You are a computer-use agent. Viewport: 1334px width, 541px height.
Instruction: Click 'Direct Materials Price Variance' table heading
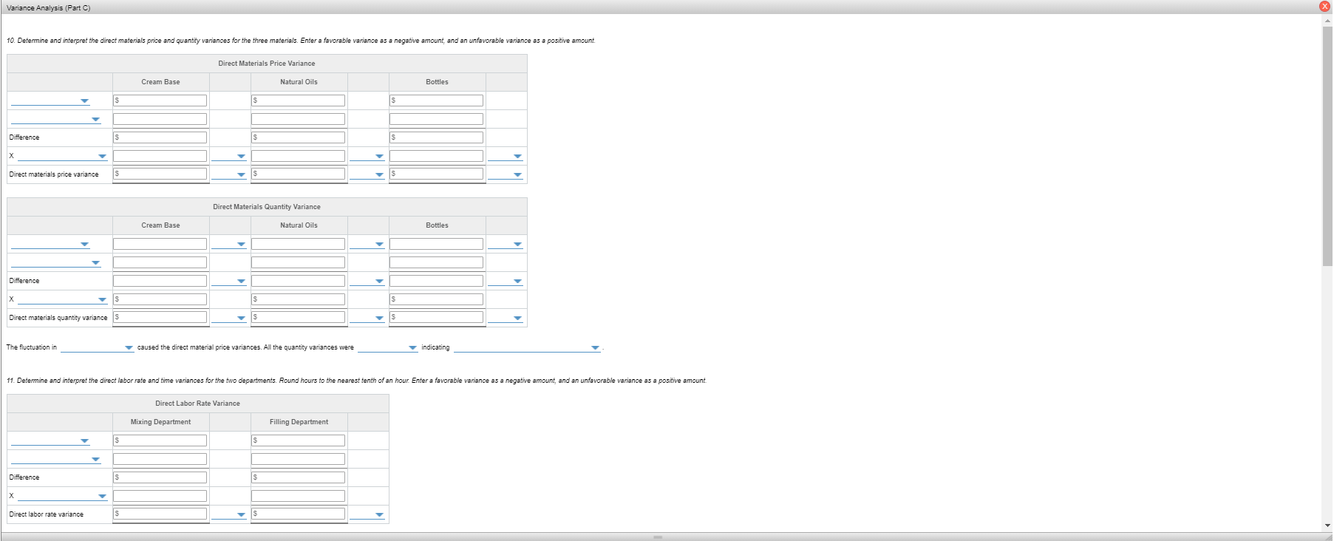pos(267,64)
